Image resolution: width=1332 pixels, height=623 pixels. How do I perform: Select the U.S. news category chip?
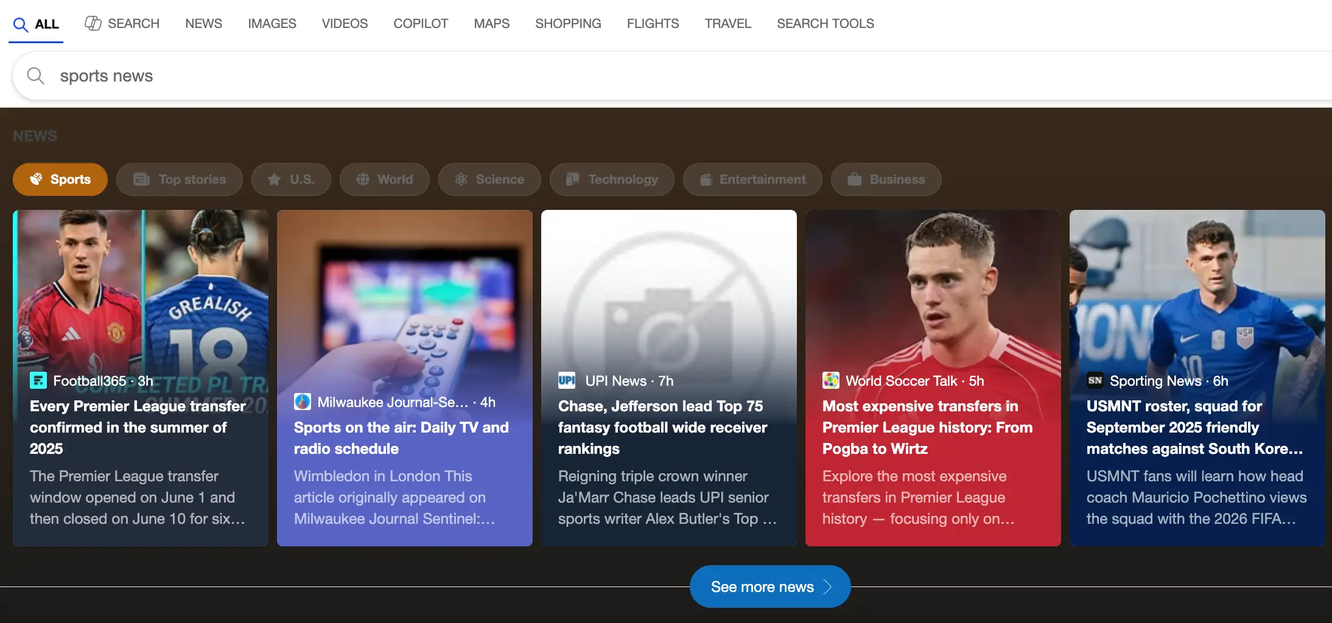pyautogui.click(x=291, y=179)
